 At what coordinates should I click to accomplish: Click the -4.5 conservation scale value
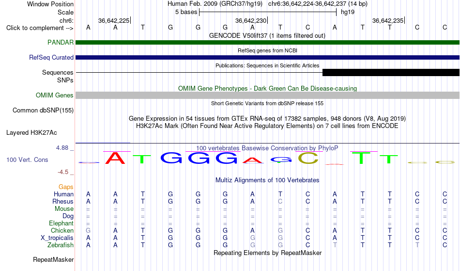[x=63, y=172]
